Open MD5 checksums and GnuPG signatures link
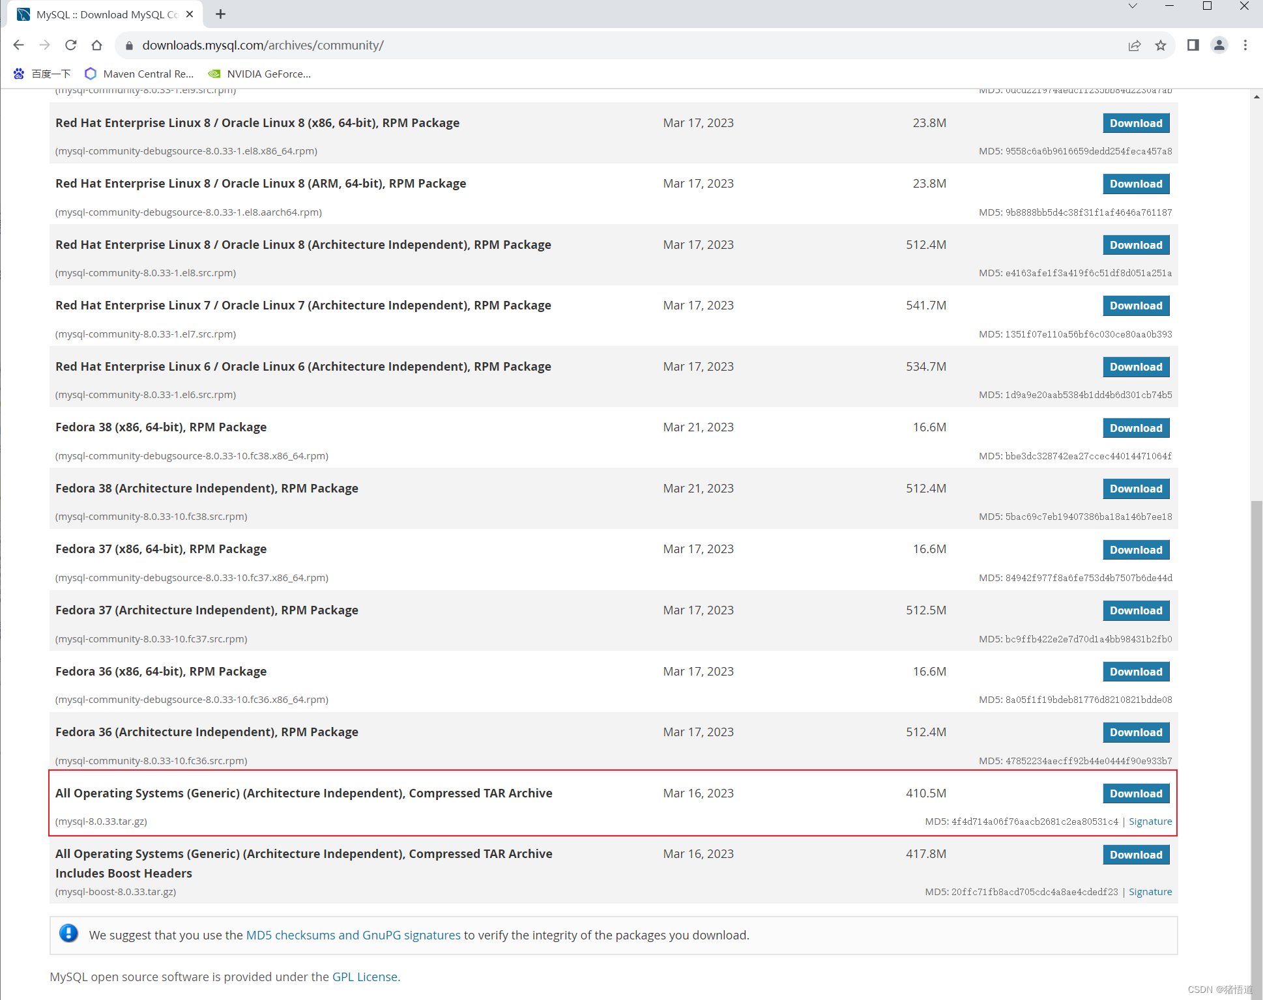Image resolution: width=1263 pixels, height=1000 pixels. coord(353,935)
